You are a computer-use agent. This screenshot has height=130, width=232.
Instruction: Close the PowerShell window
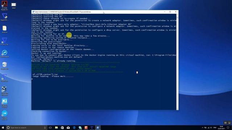[175, 12]
